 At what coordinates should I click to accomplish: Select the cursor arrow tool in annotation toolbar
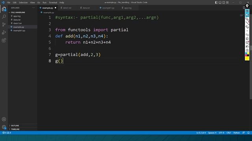pos(247,15)
